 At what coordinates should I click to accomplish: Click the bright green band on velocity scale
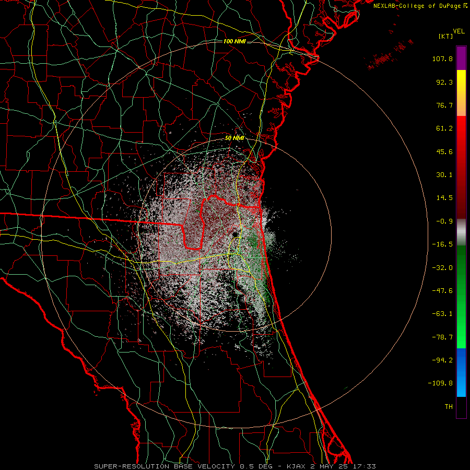461,297
